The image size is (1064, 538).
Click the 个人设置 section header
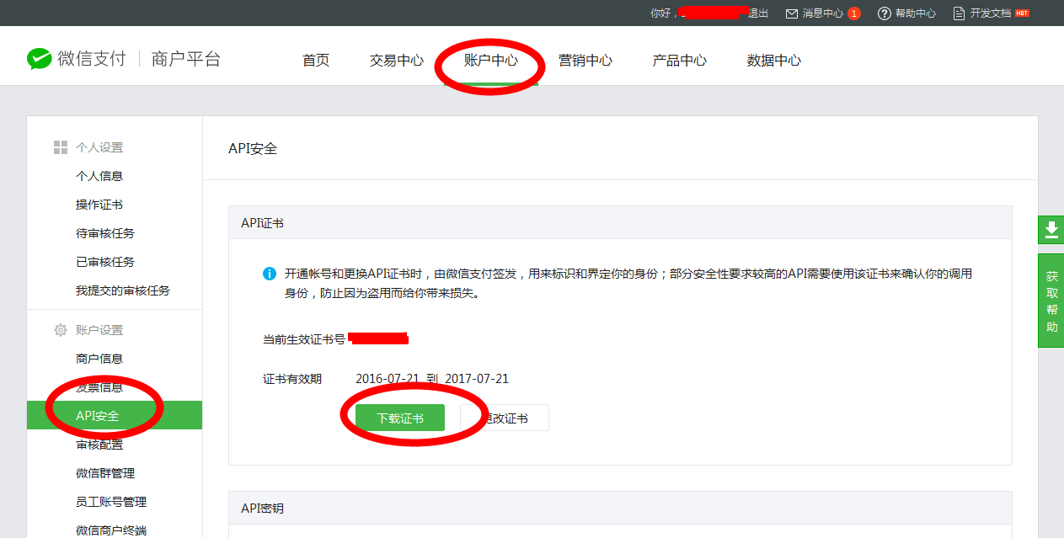pyautogui.click(x=99, y=147)
